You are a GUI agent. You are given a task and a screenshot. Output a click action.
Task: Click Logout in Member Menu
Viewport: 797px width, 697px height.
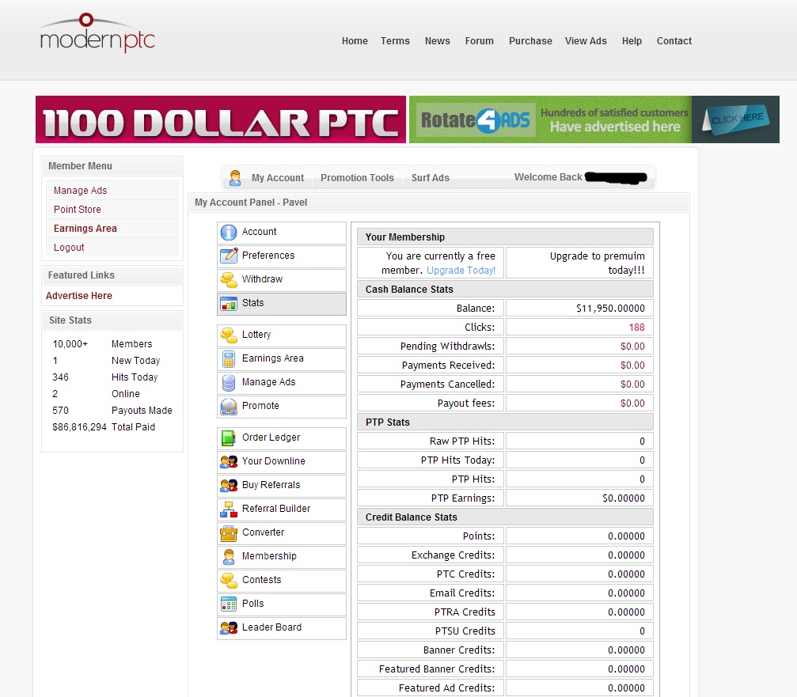69,248
